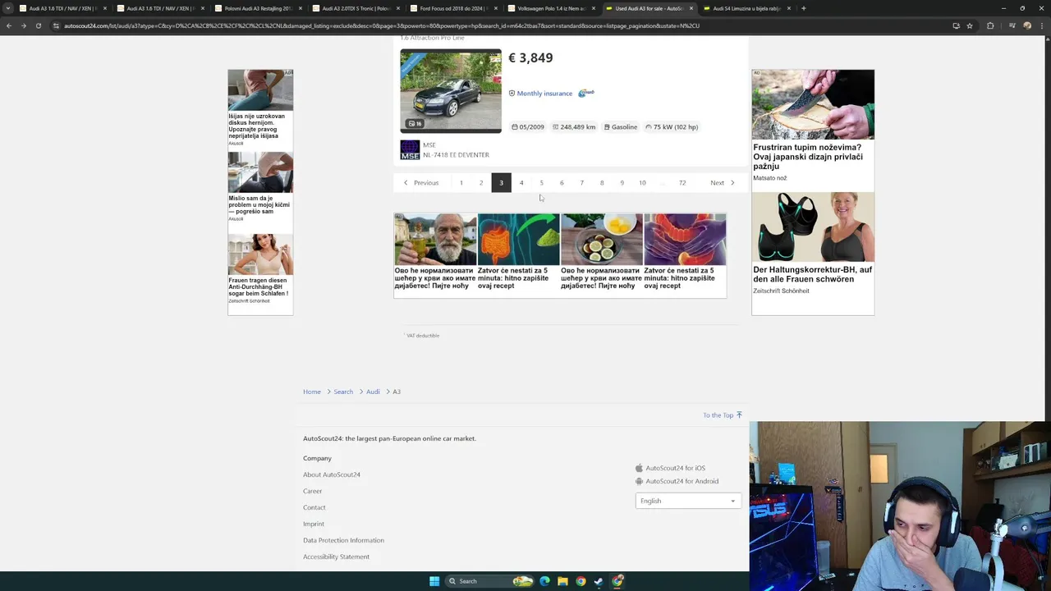Jump to results page 9
The height and width of the screenshot is (591, 1051).
622,183
